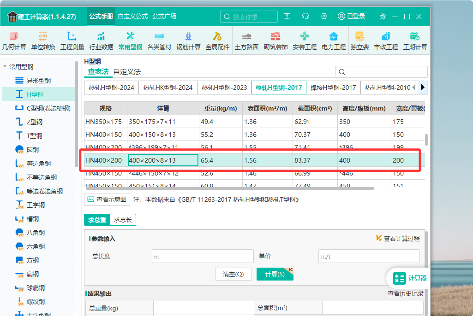
Task: Open the 安装工程 installation engineering tool
Action: coord(305,41)
